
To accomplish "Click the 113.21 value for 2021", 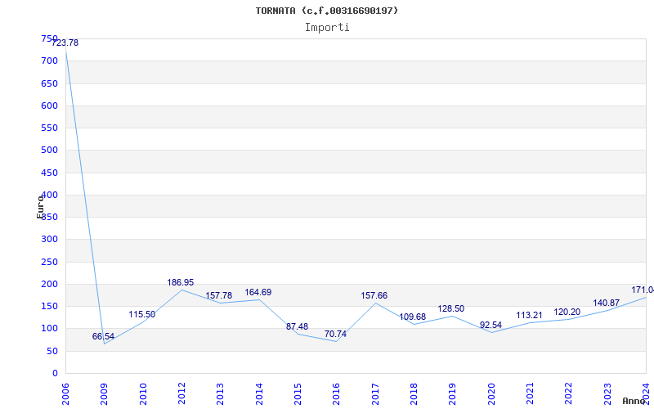I will click(529, 316).
